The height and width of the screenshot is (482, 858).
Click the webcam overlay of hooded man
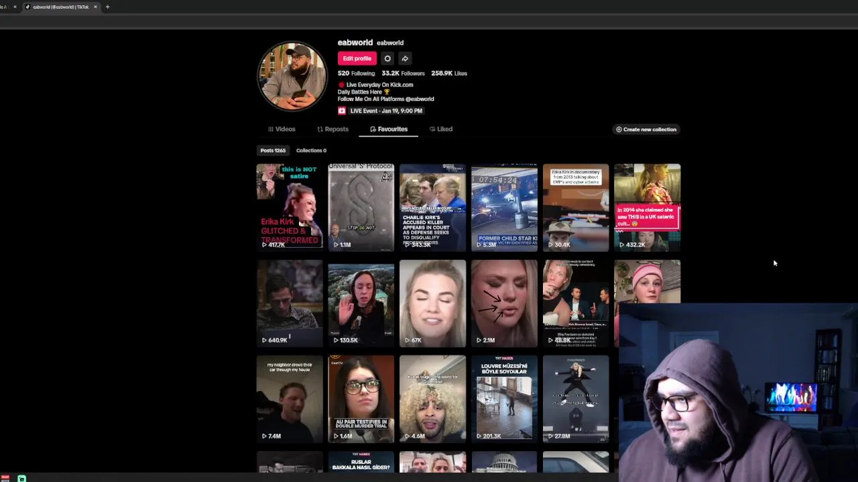(737, 393)
